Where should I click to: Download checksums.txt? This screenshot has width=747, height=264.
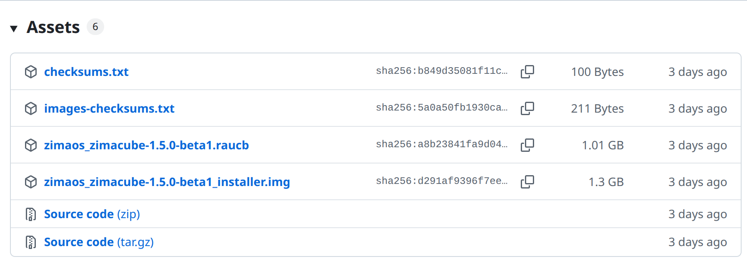coord(86,72)
